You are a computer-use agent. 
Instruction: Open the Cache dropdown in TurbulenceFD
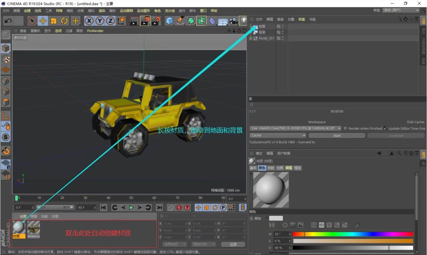(x=278, y=136)
